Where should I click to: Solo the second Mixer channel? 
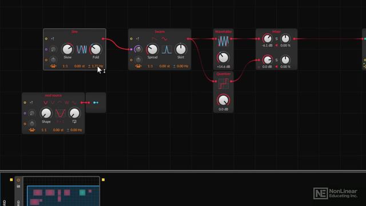point(277,60)
